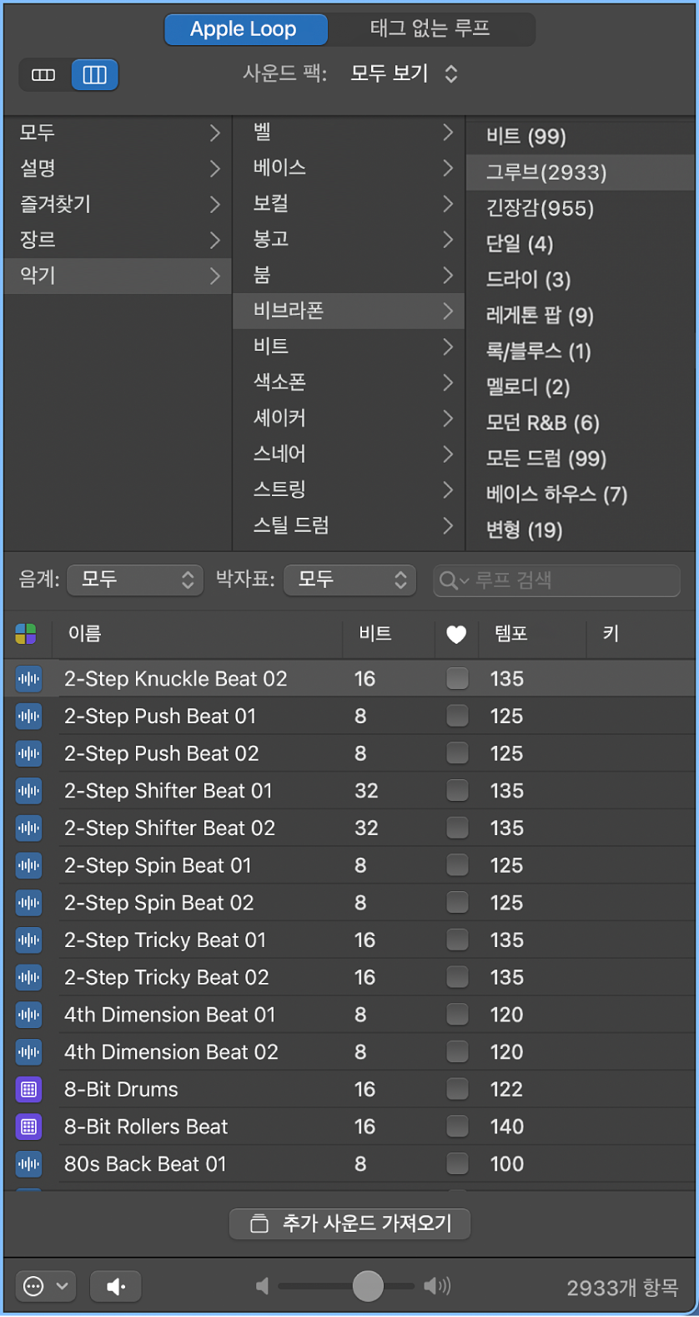Click the favorites heart column header
The height and width of the screenshot is (1317, 699).
point(456,635)
